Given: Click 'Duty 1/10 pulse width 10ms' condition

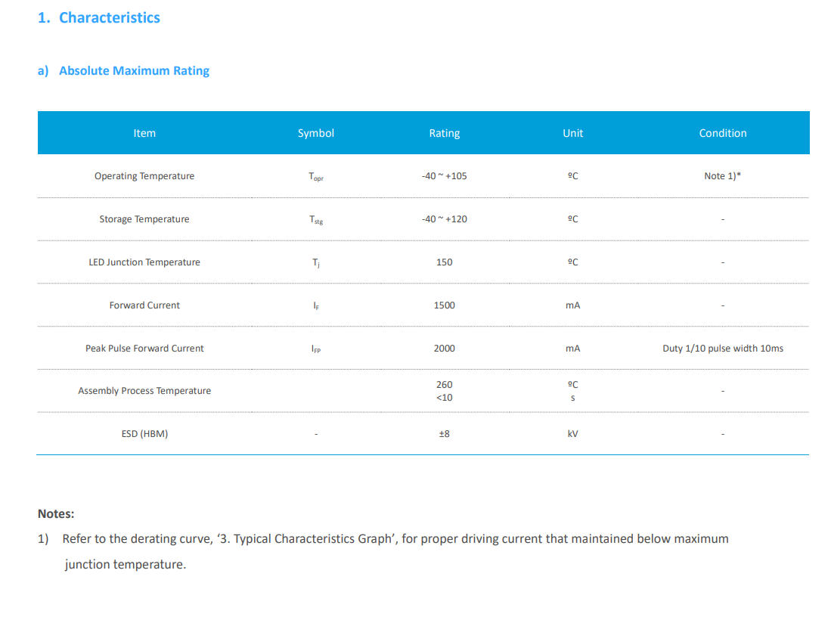Looking at the screenshot, I should tap(723, 349).
